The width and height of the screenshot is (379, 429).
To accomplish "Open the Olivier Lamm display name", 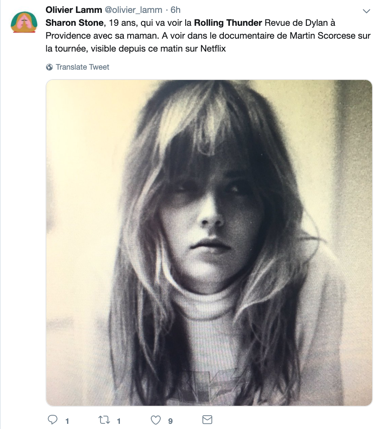I will pos(73,10).
